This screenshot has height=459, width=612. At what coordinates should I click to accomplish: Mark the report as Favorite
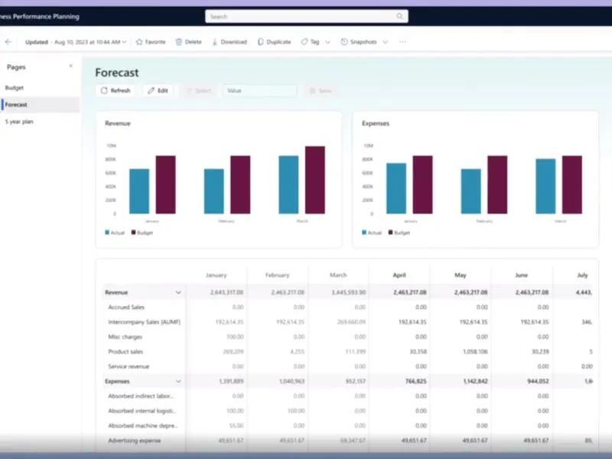[151, 42]
